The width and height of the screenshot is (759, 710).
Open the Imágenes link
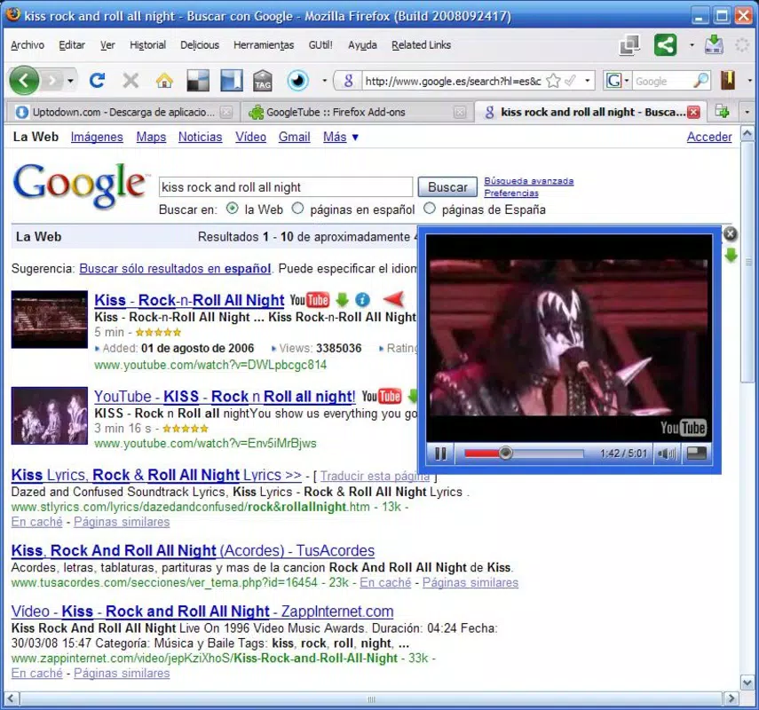pos(97,137)
